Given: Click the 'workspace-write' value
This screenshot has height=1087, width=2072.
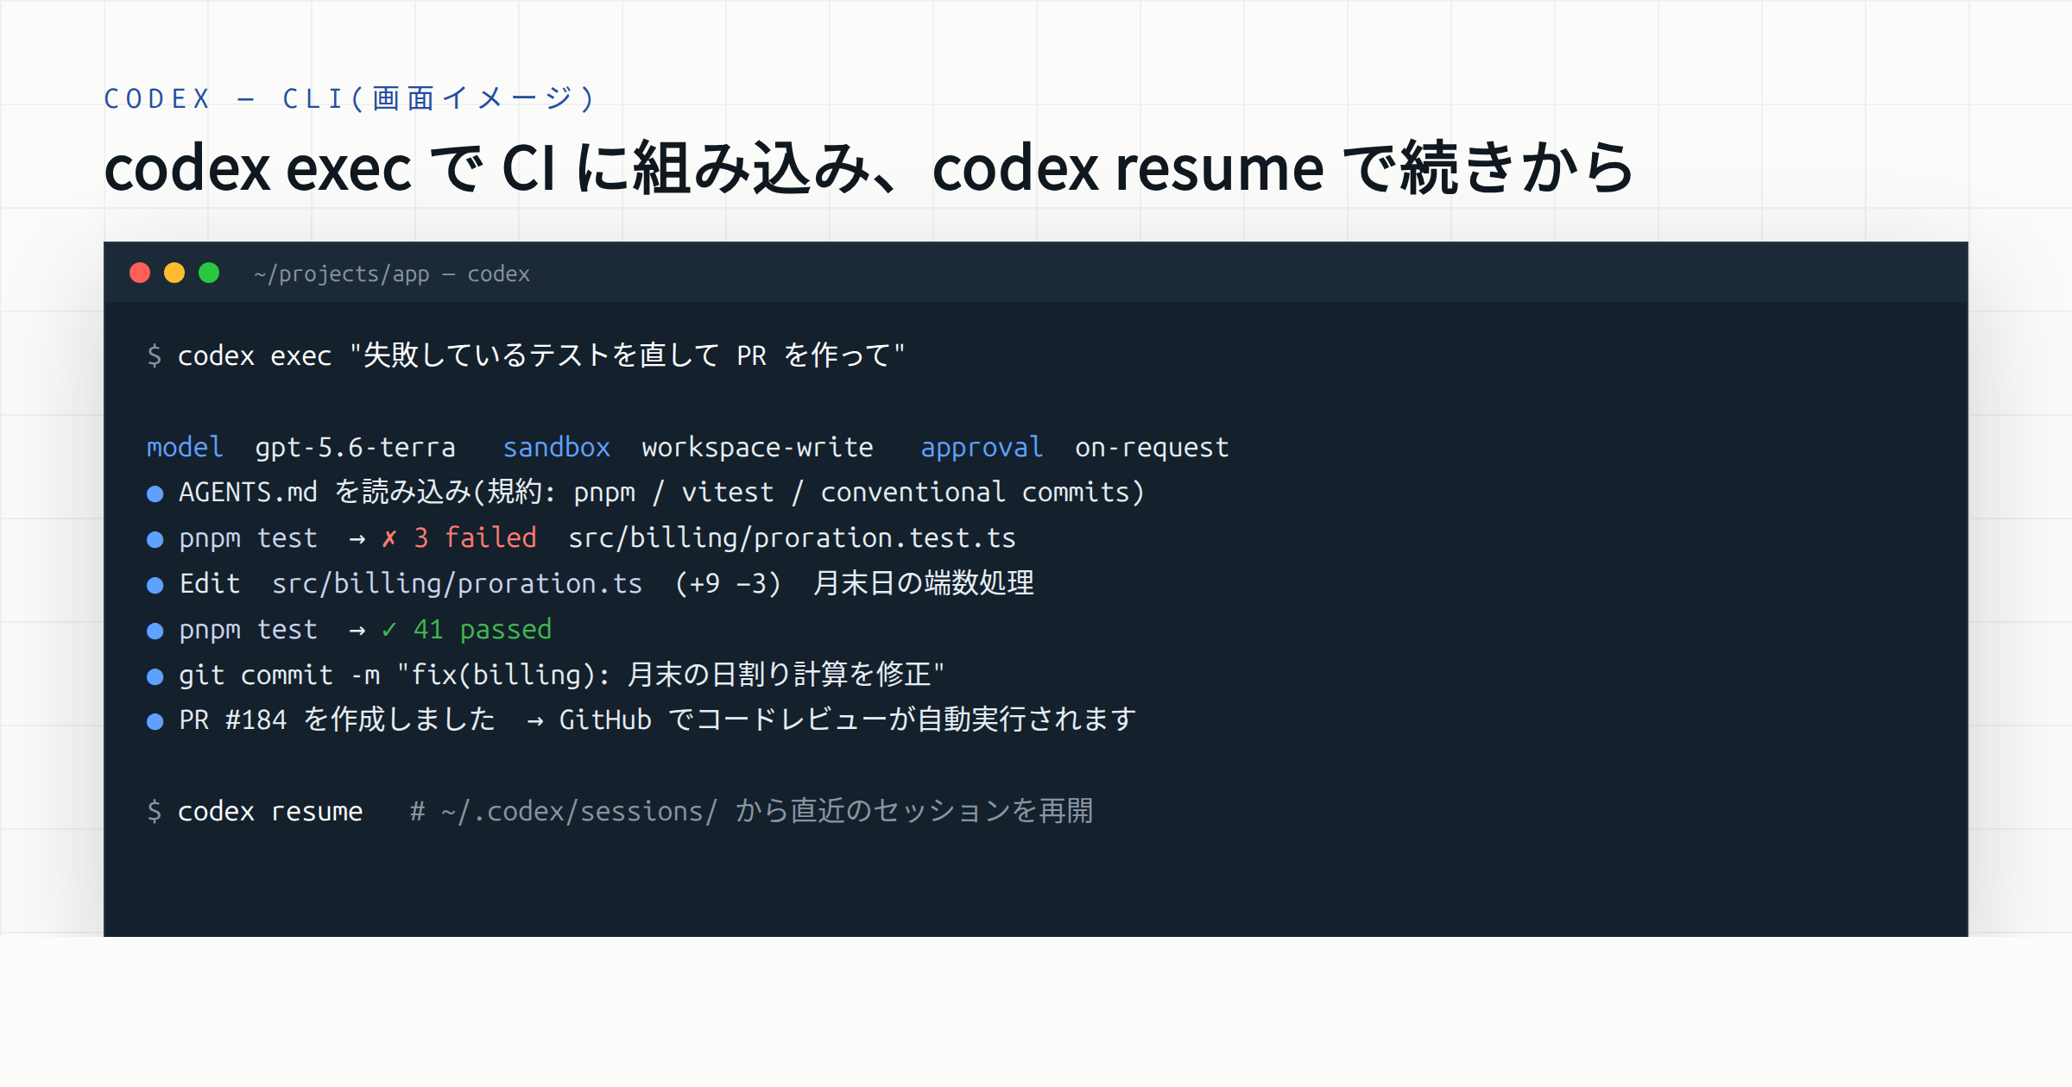Looking at the screenshot, I should tap(757, 448).
